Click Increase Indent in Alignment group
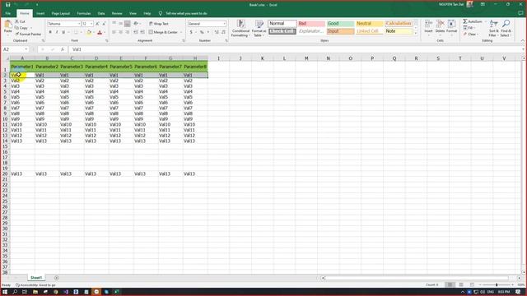This screenshot has height=296, width=527. click(x=142, y=32)
